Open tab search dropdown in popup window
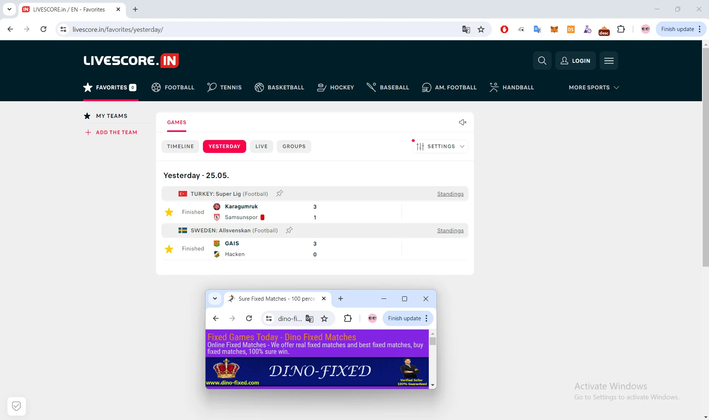Screen dimensions: 709x420 tap(215, 298)
